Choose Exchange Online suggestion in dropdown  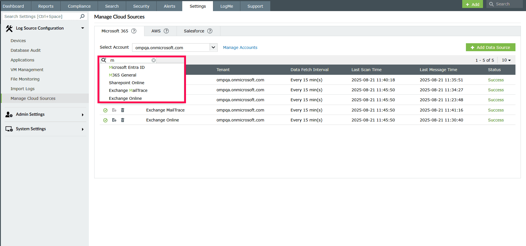pyautogui.click(x=125, y=98)
